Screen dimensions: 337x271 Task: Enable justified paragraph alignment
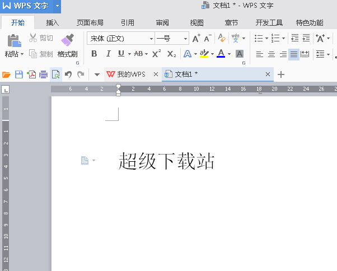point(294,54)
